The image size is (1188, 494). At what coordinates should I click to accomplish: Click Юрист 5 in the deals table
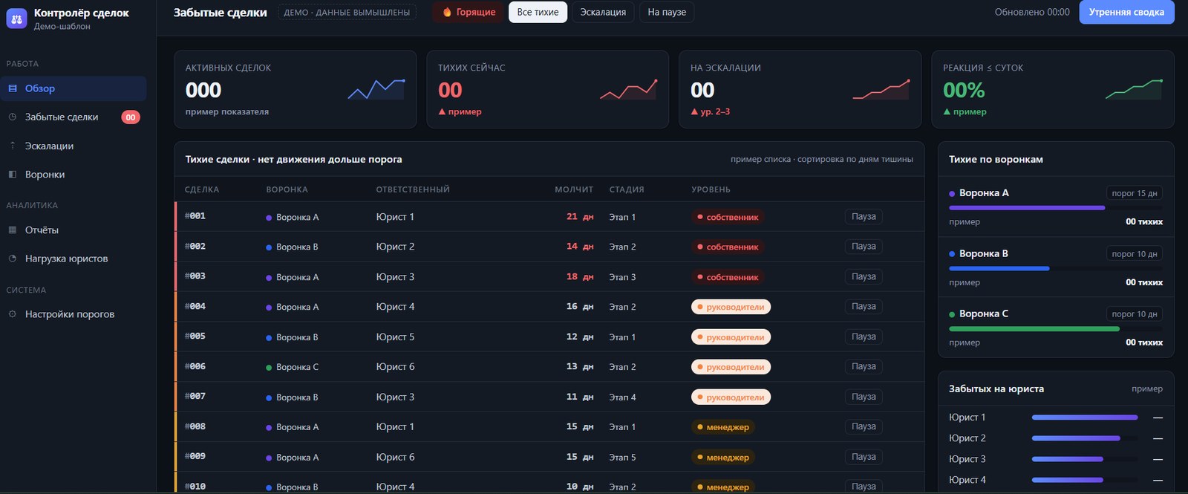click(x=395, y=337)
